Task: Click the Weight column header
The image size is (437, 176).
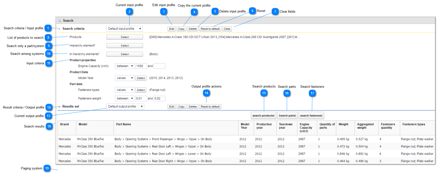Action: coord(345,128)
